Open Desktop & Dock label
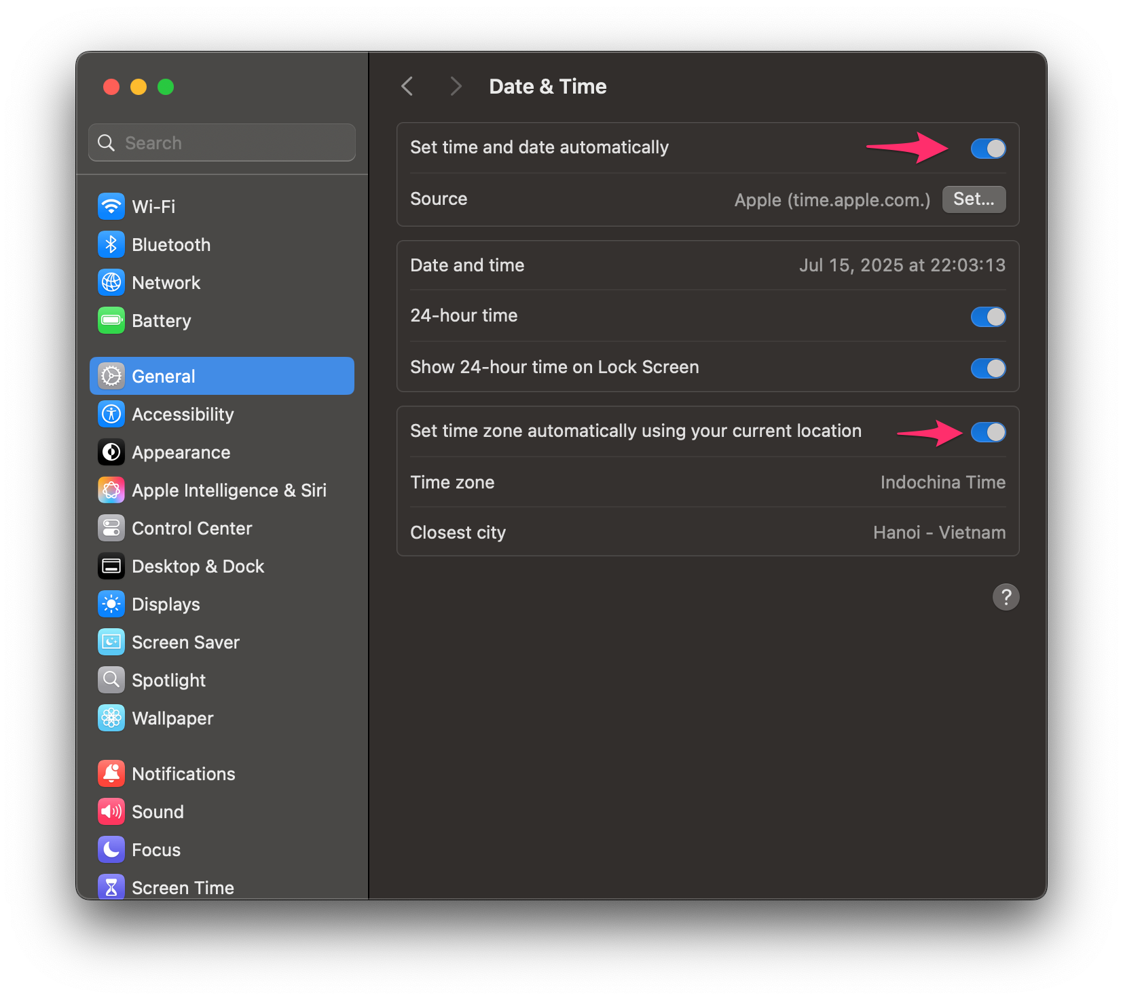The width and height of the screenshot is (1123, 1000). 198,566
